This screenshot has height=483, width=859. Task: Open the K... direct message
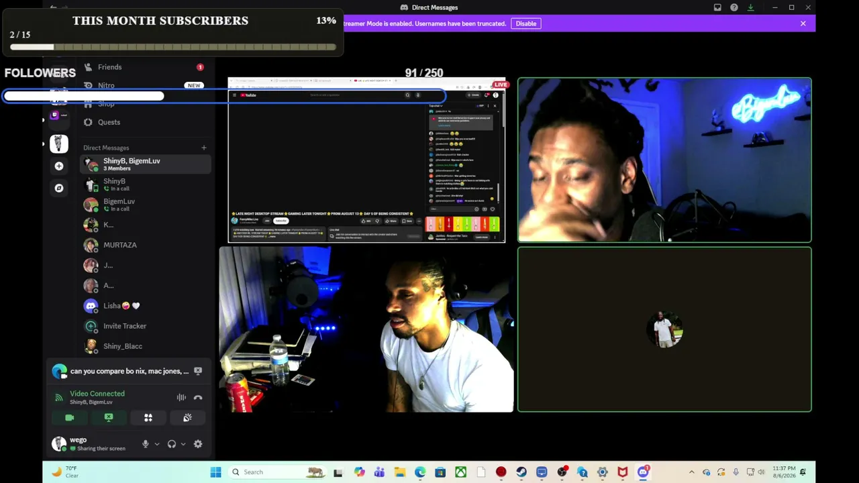tap(146, 225)
